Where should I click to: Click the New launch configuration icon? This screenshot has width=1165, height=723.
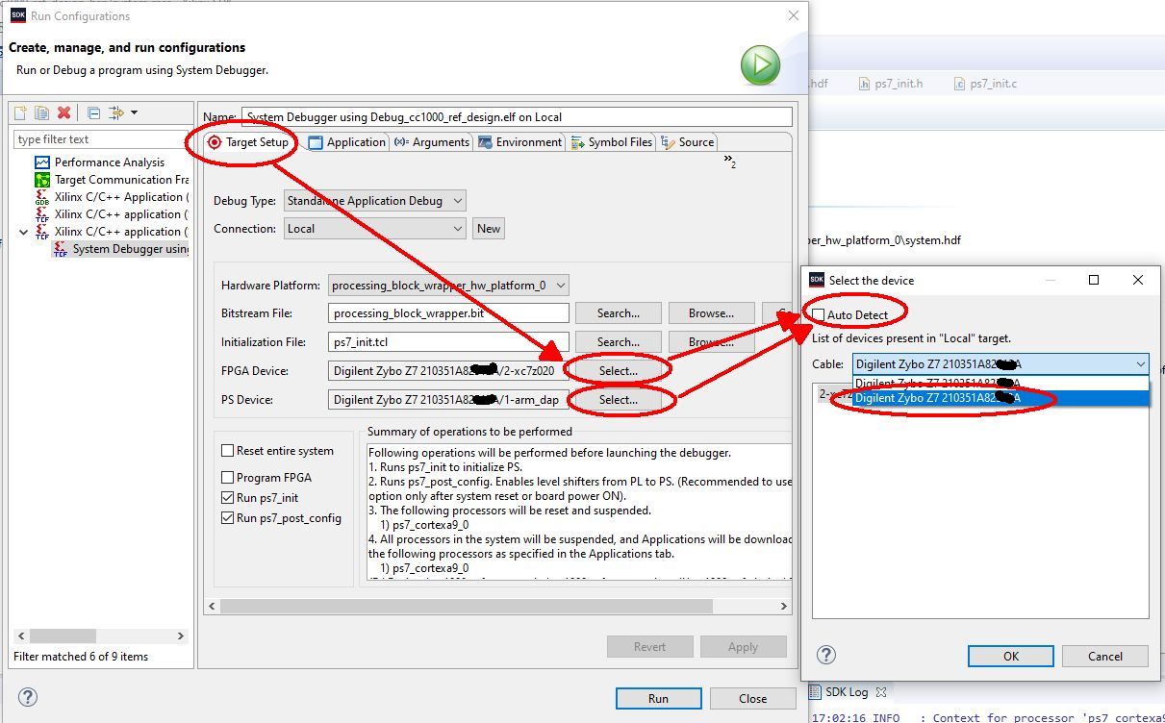coord(20,112)
